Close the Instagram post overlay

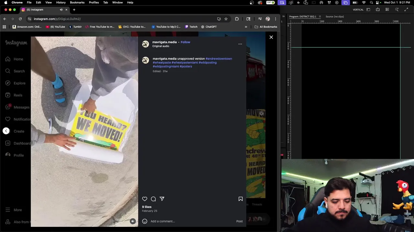[x=271, y=37]
